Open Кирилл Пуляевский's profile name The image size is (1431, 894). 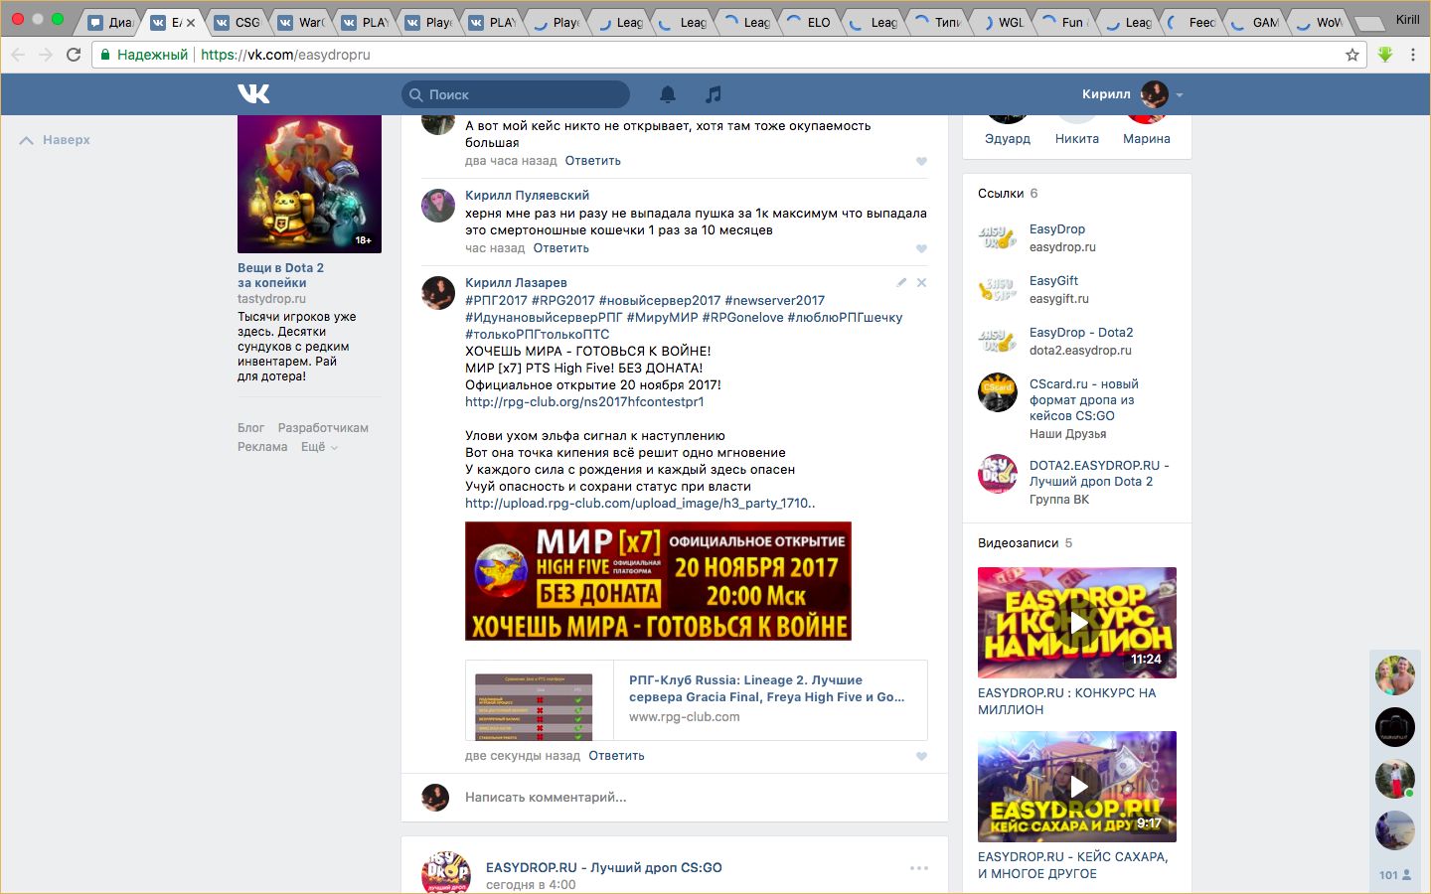coord(528,196)
